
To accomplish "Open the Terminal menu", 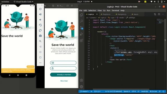I will pos(115,10).
